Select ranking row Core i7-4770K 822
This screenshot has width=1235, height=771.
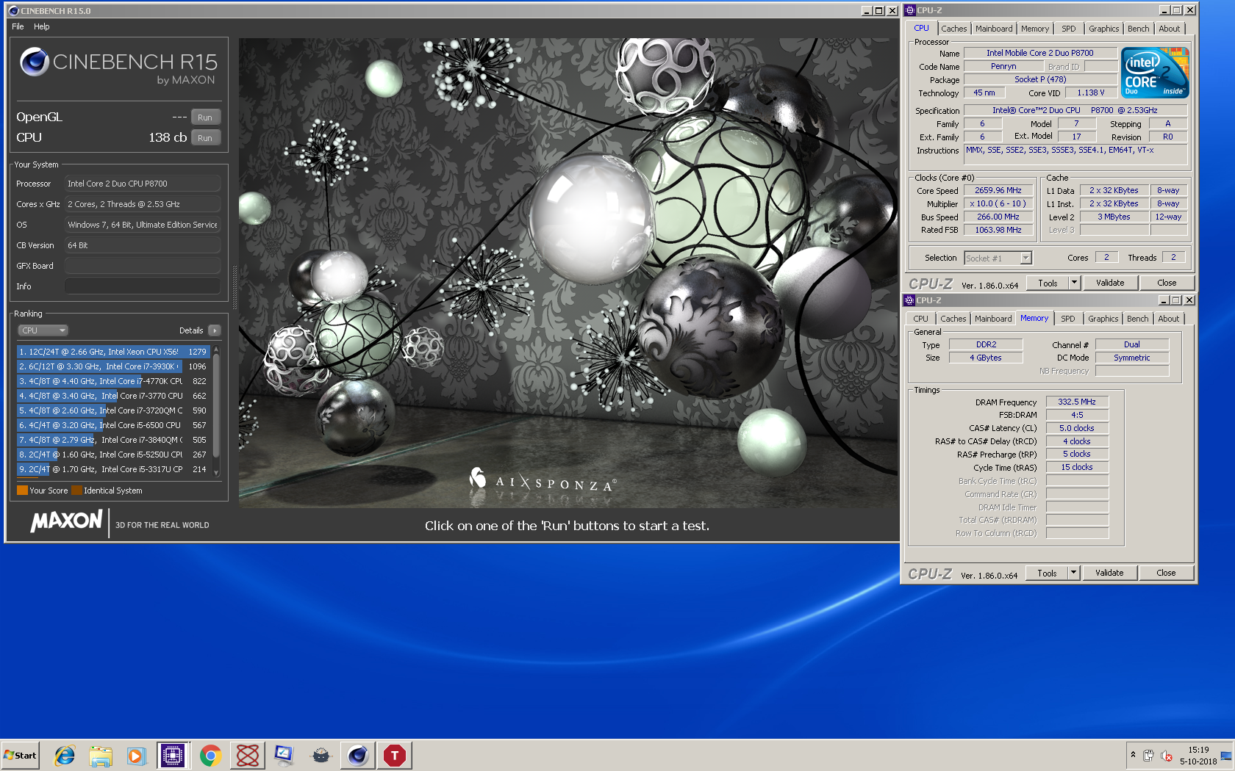[113, 381]
